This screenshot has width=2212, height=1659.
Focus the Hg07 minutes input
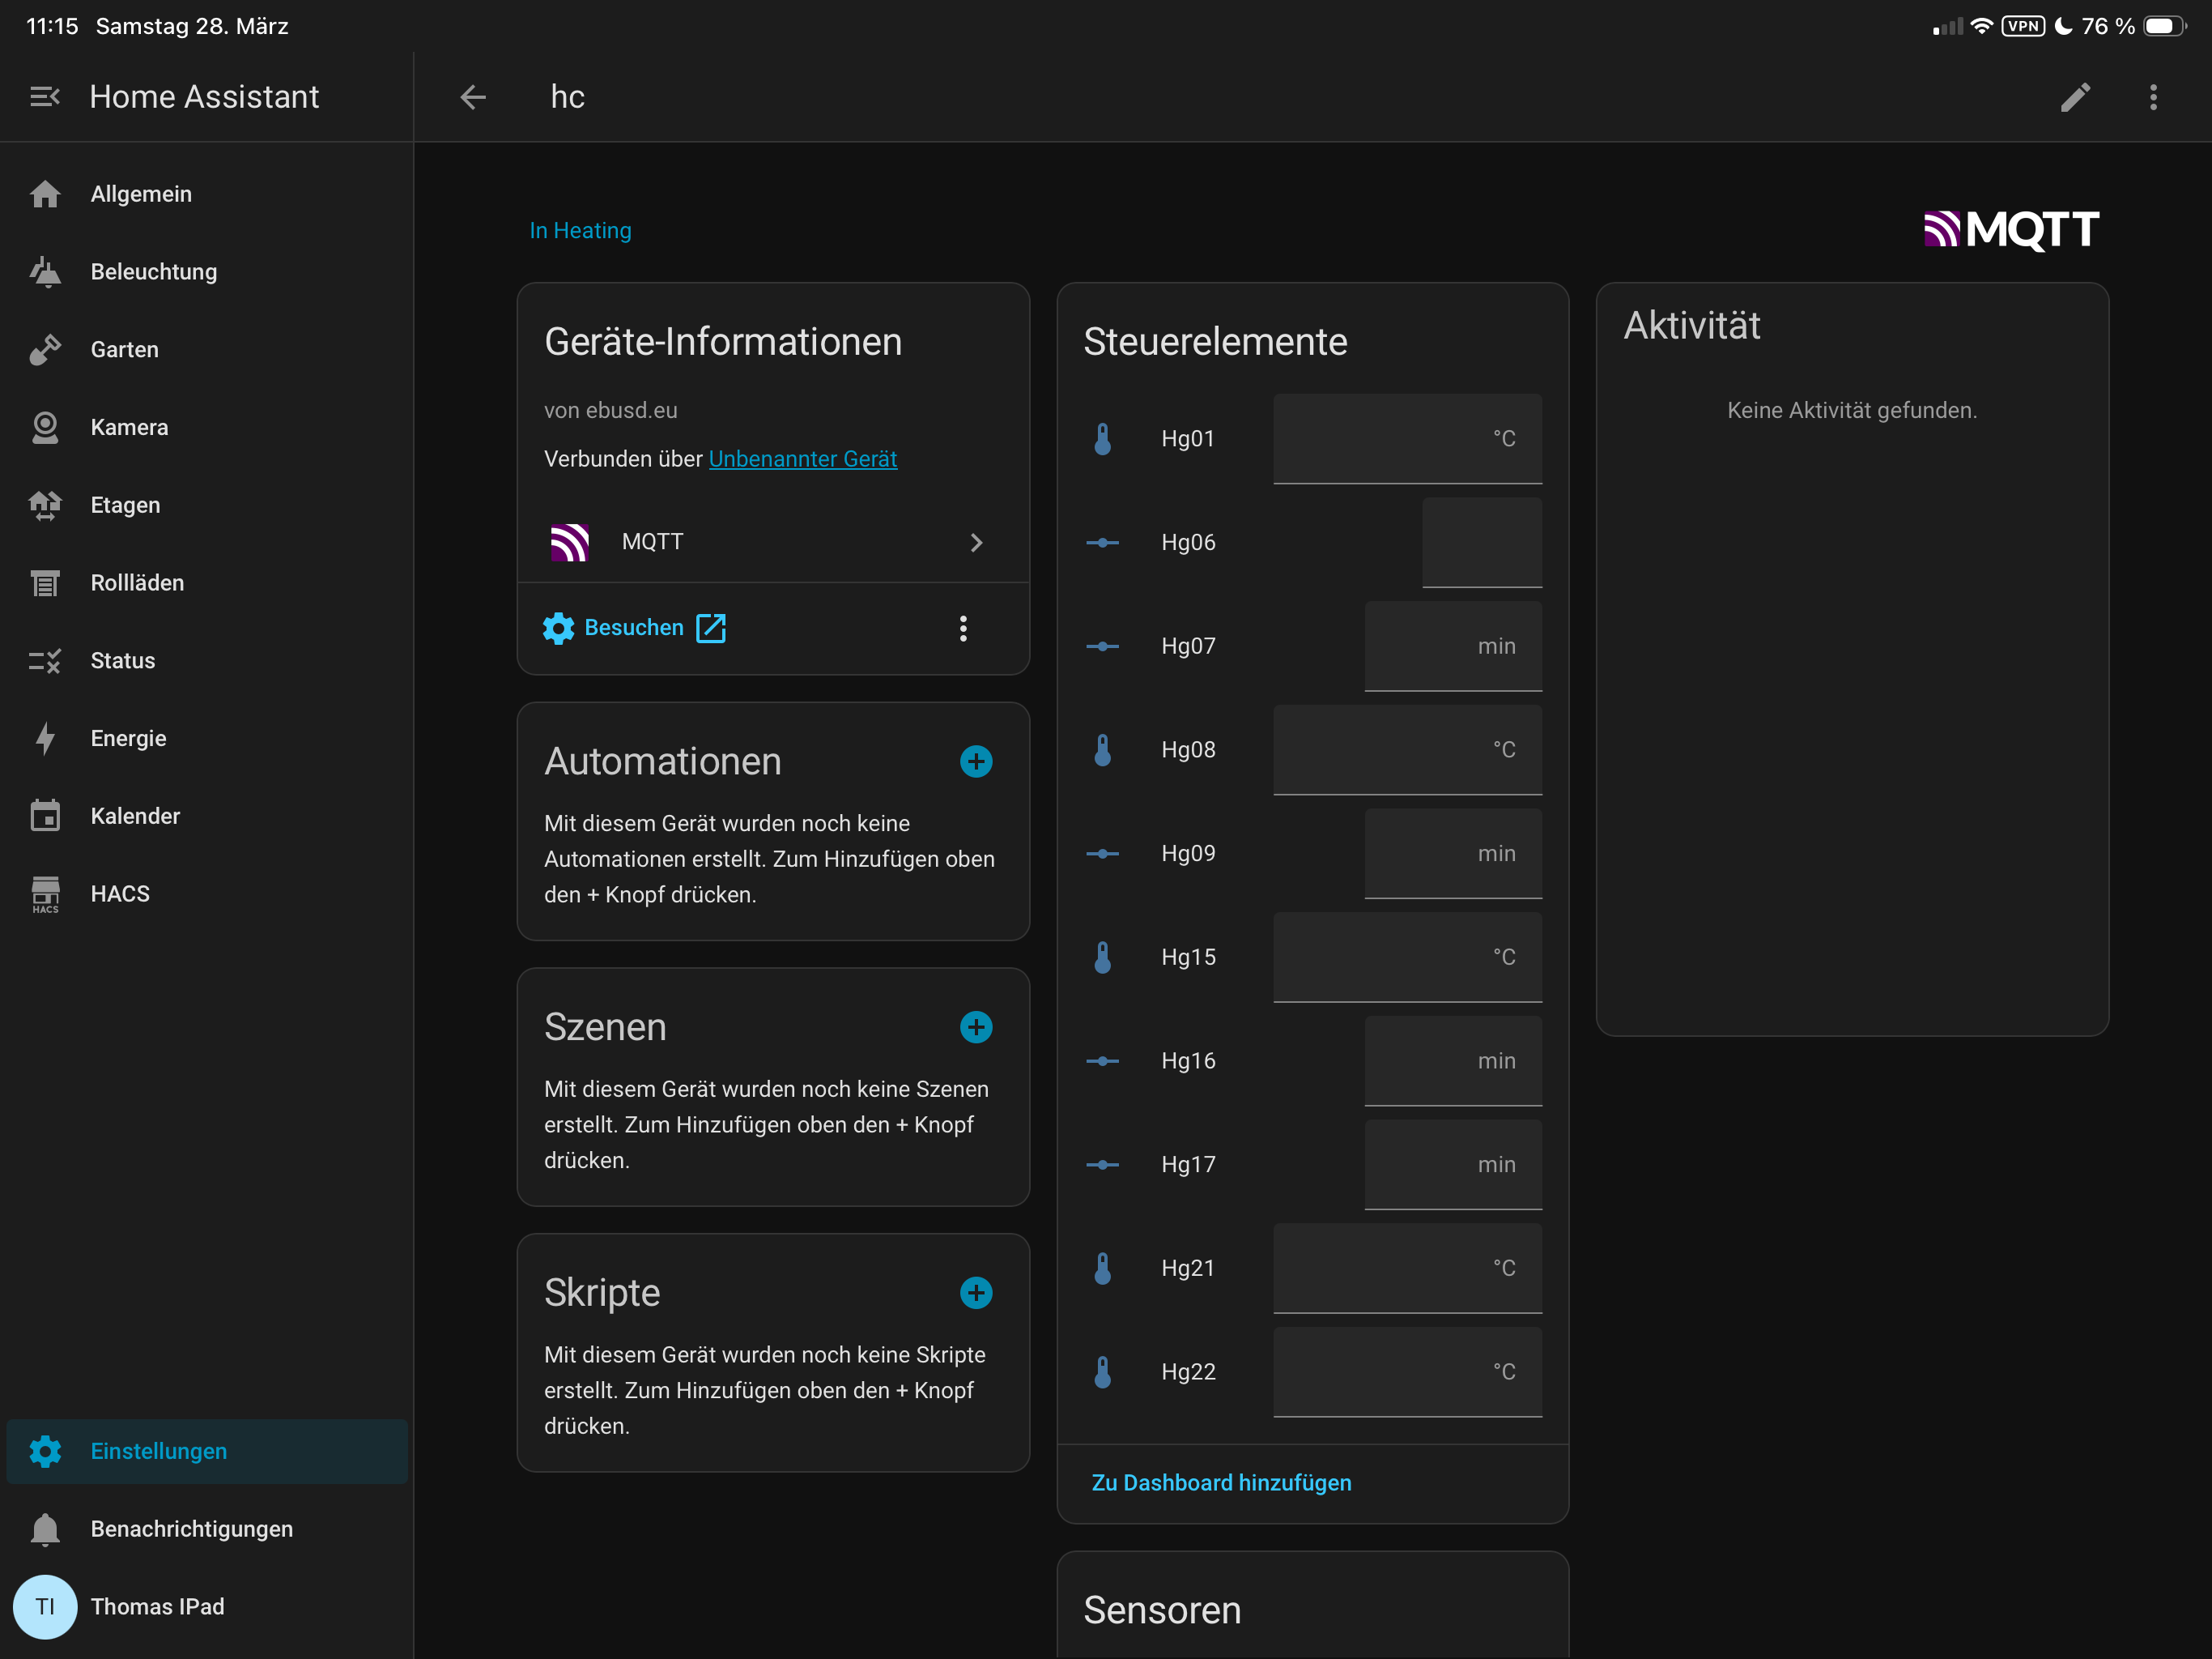(x=1453, y=646)
